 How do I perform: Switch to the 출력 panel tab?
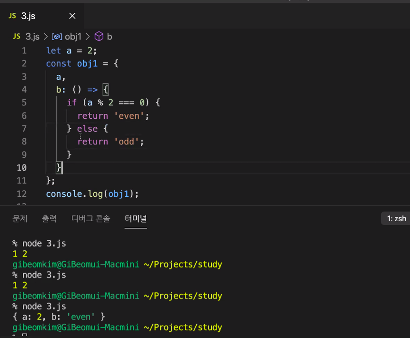[49, 219]
